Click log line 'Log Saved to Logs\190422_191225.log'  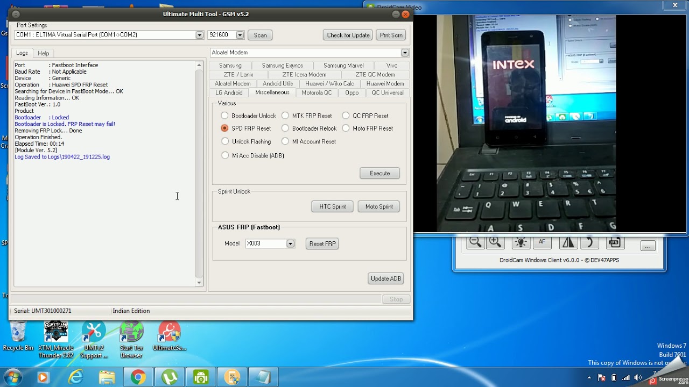click(x=62, y=157)
